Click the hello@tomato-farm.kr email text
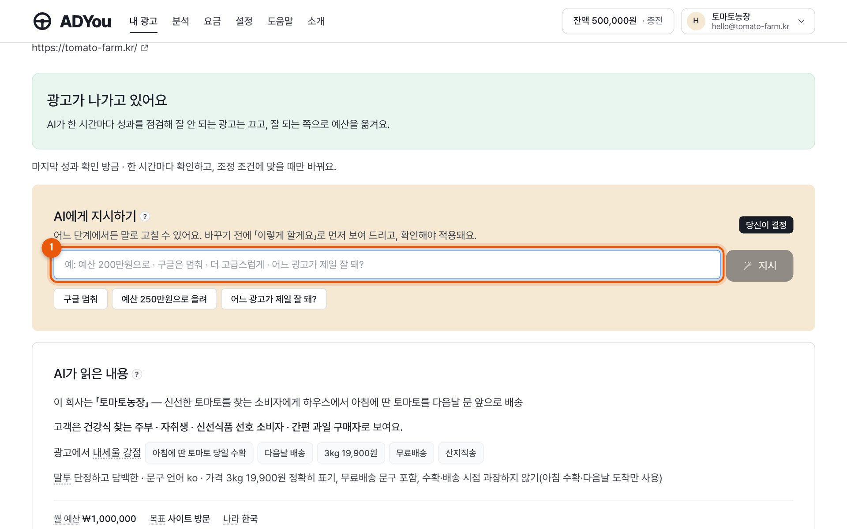This screenshot has height=529, width=847. point(750,26)
